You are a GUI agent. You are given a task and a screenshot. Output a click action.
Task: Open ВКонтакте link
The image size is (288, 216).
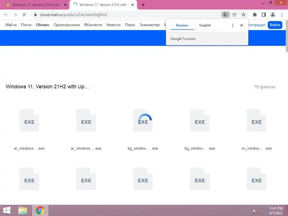click(x=93, y=25)
